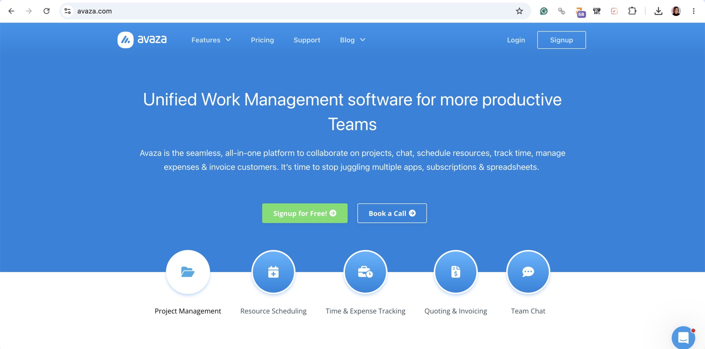The height and width of the screenshot is (349, 705).
Task: Select the Project Management folder icon
Action: (x=188, y=272)
